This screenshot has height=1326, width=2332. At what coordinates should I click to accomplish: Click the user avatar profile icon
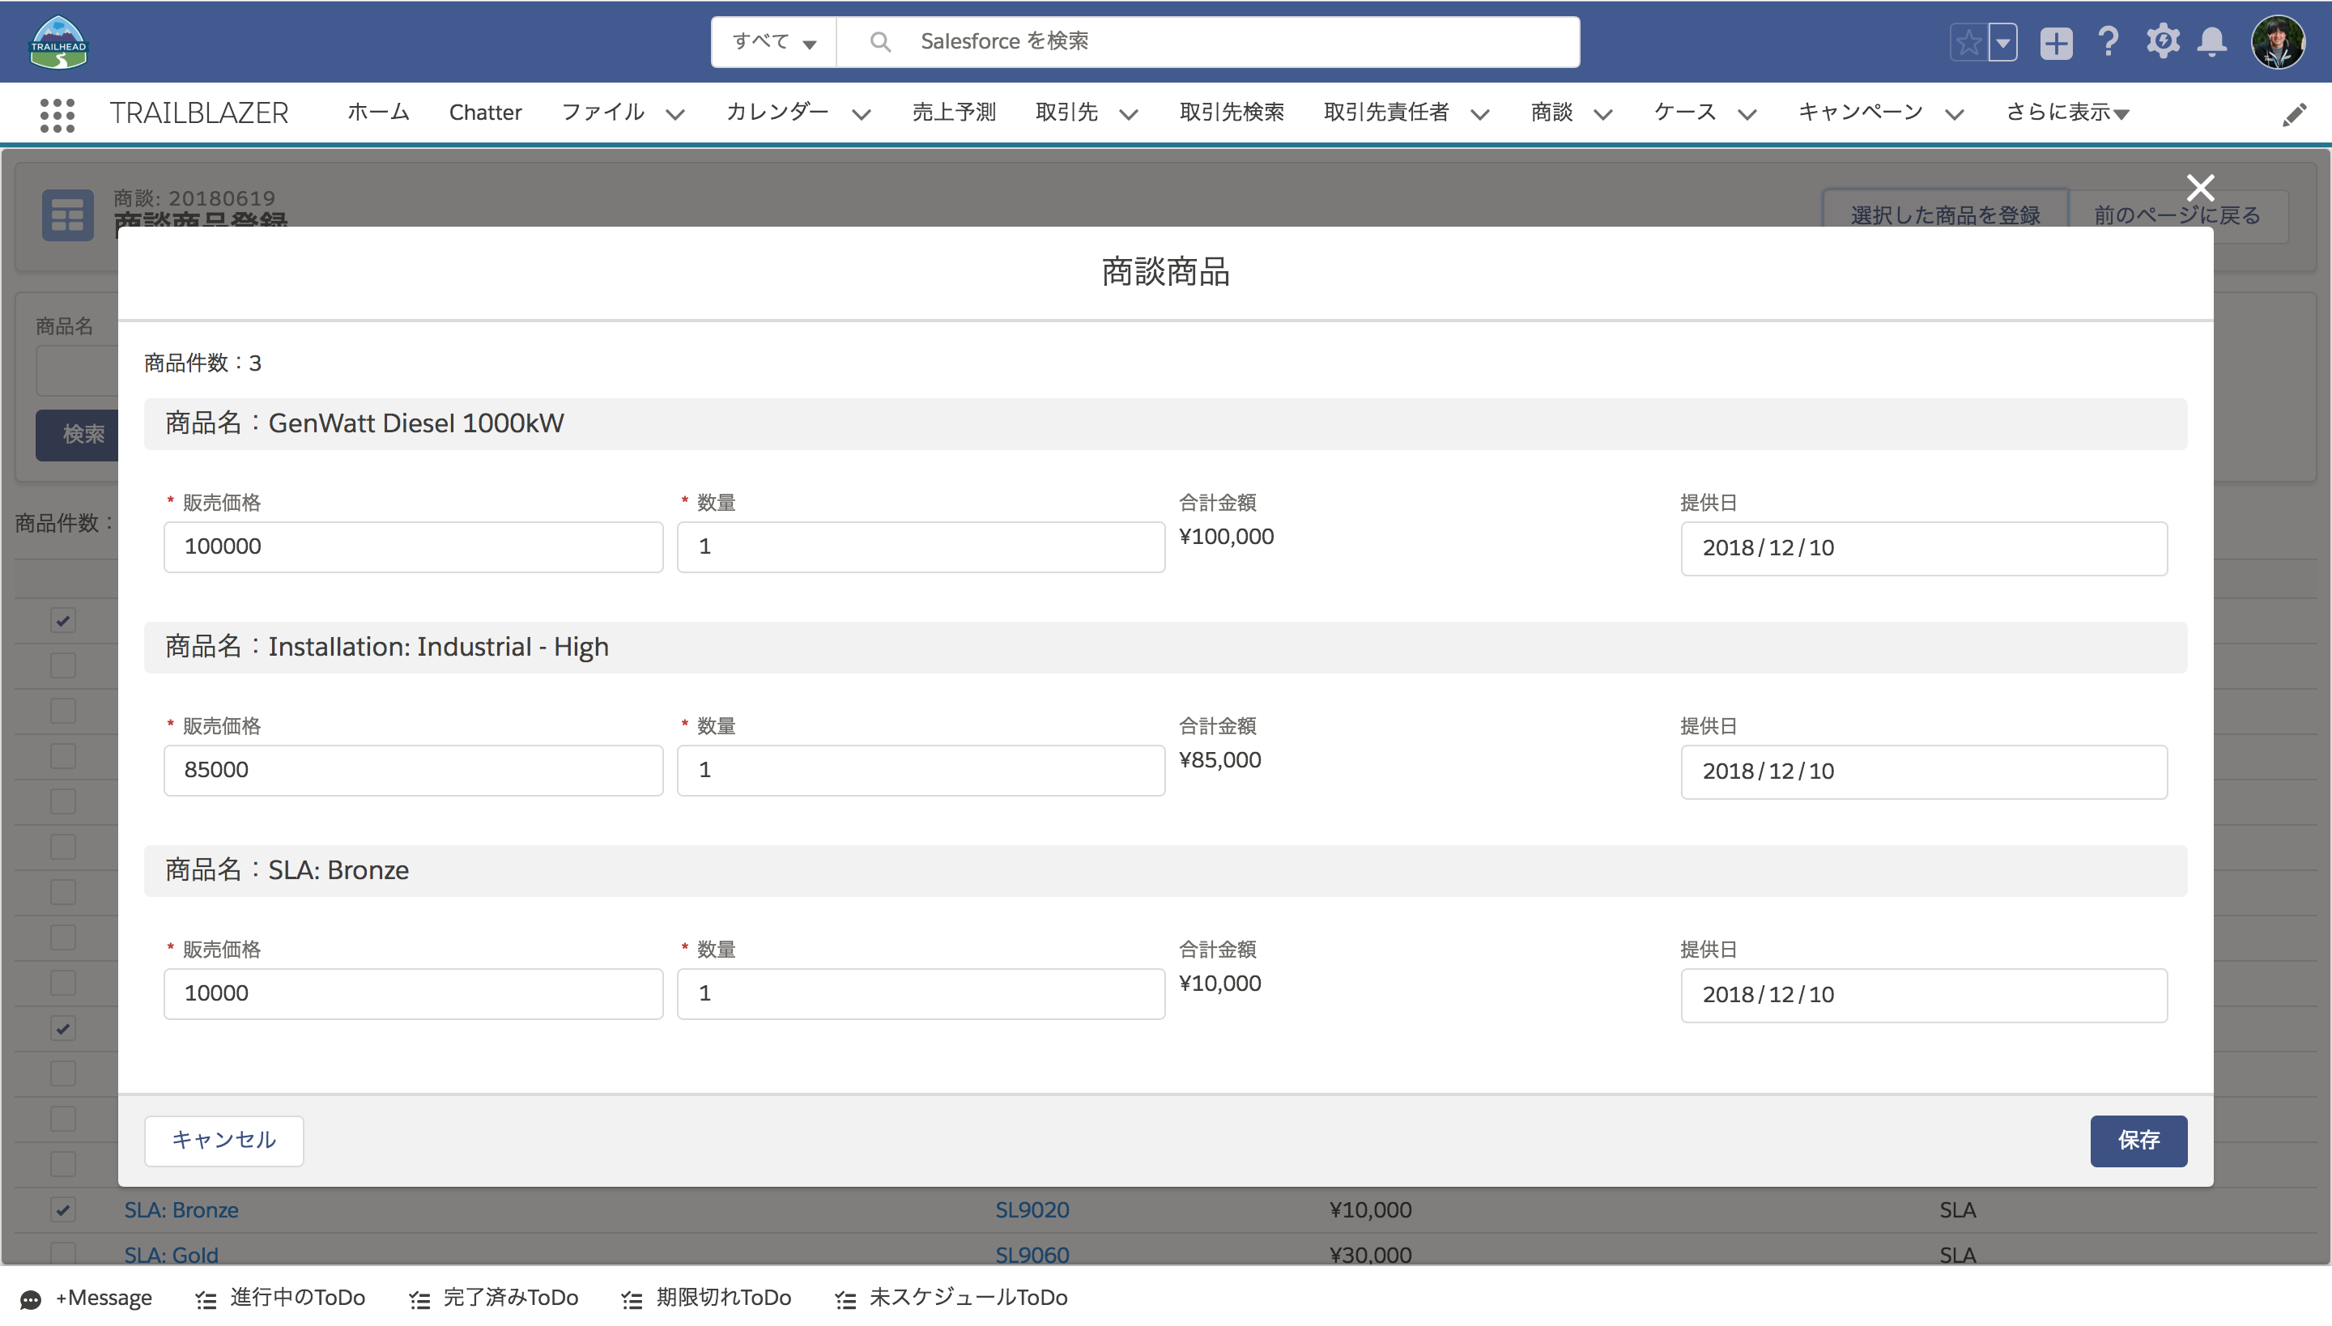(2277, 43)
